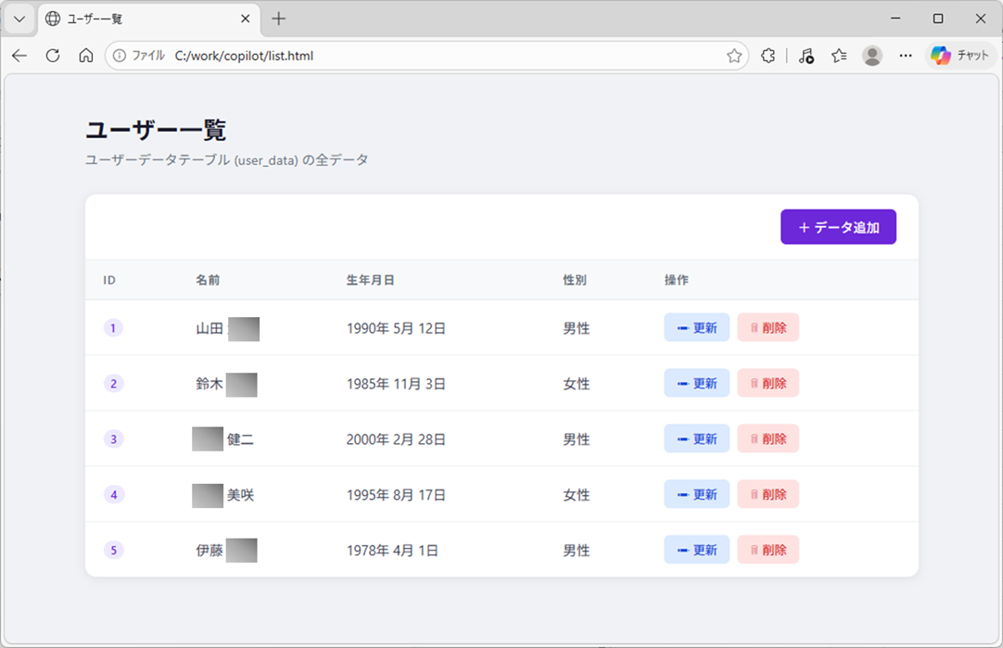This screenshot has width=1003, height=648.
Task: Select the ユーザー一覧 browser tab
Action: click(x=139, y=19)
